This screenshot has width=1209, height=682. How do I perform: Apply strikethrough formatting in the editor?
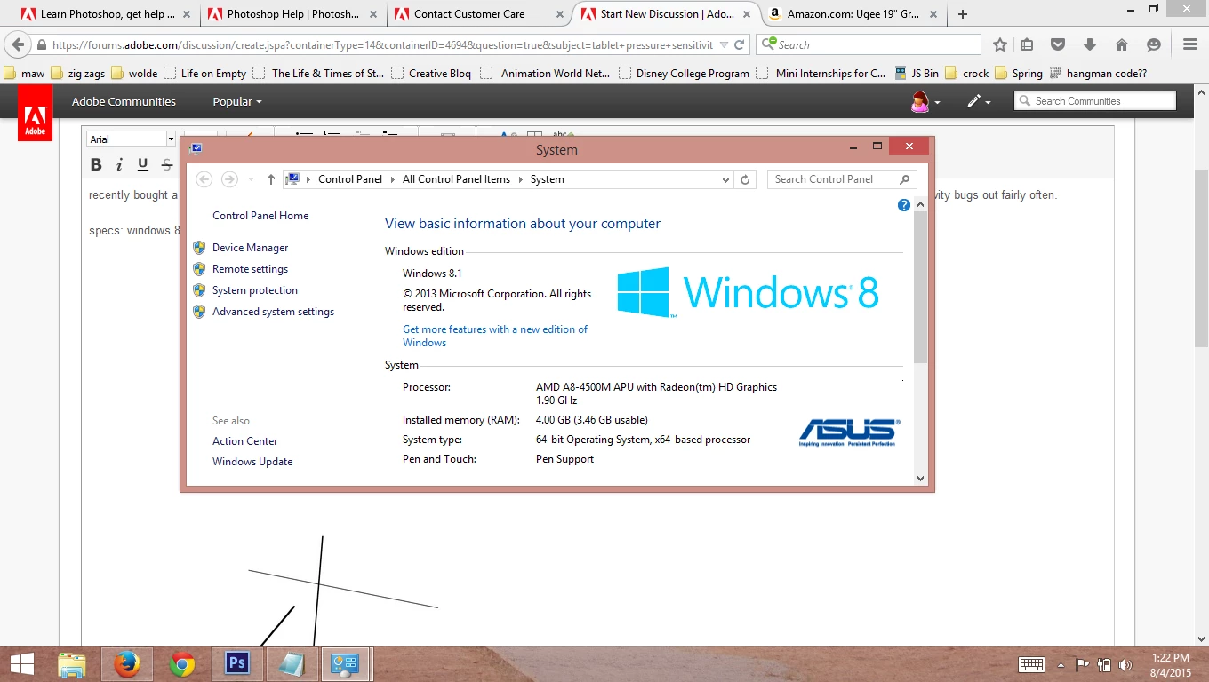point(166,164)
